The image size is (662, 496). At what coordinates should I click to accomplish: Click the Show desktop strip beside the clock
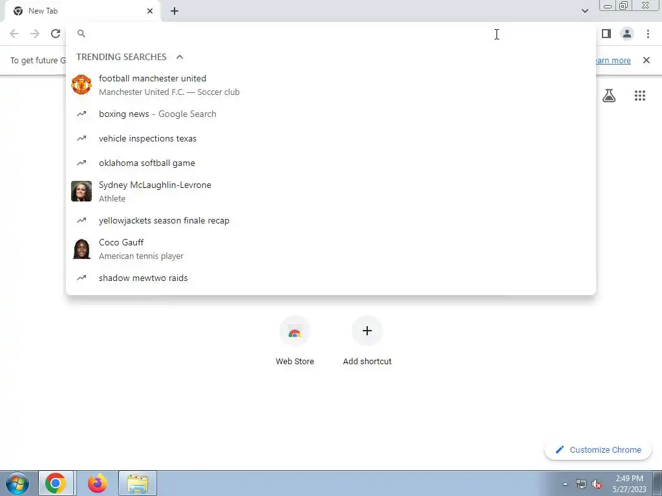tap(657, 483)
